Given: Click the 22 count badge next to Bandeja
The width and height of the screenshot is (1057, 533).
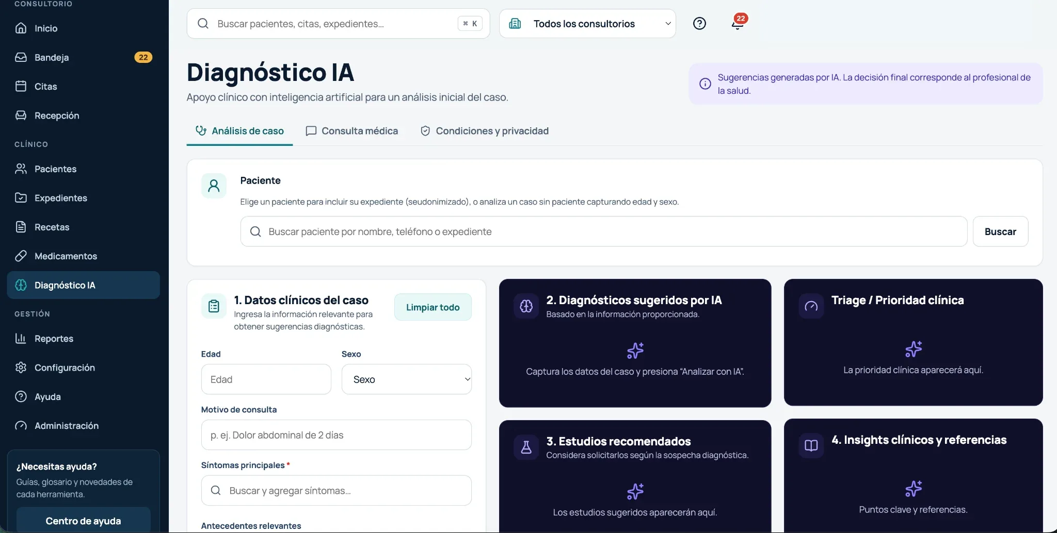Looking at the screenshot, I should click(143, 57).
